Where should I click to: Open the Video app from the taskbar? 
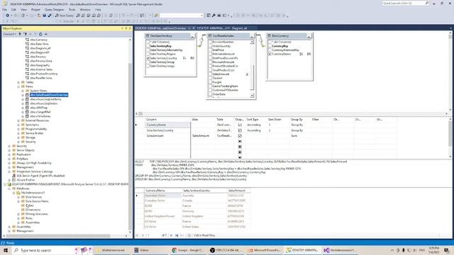(150, 250)
